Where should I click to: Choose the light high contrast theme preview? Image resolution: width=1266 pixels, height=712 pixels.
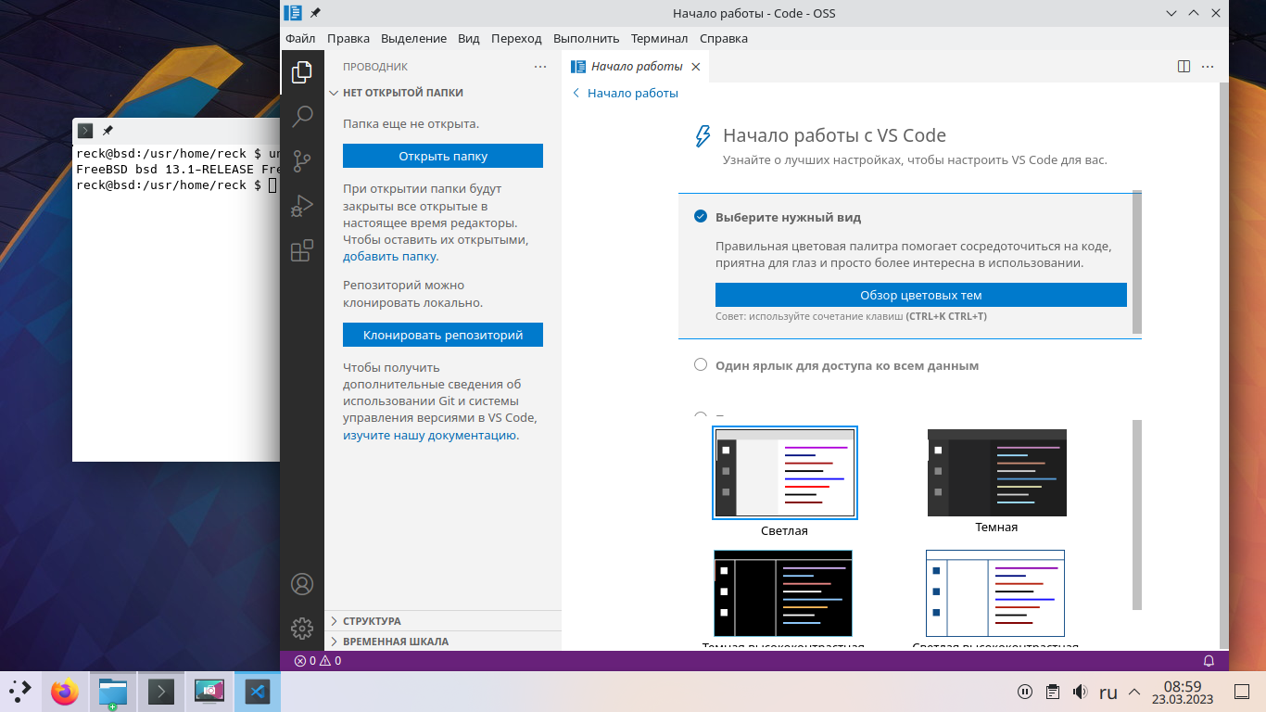pyautogui.click(x=995, y=593)
